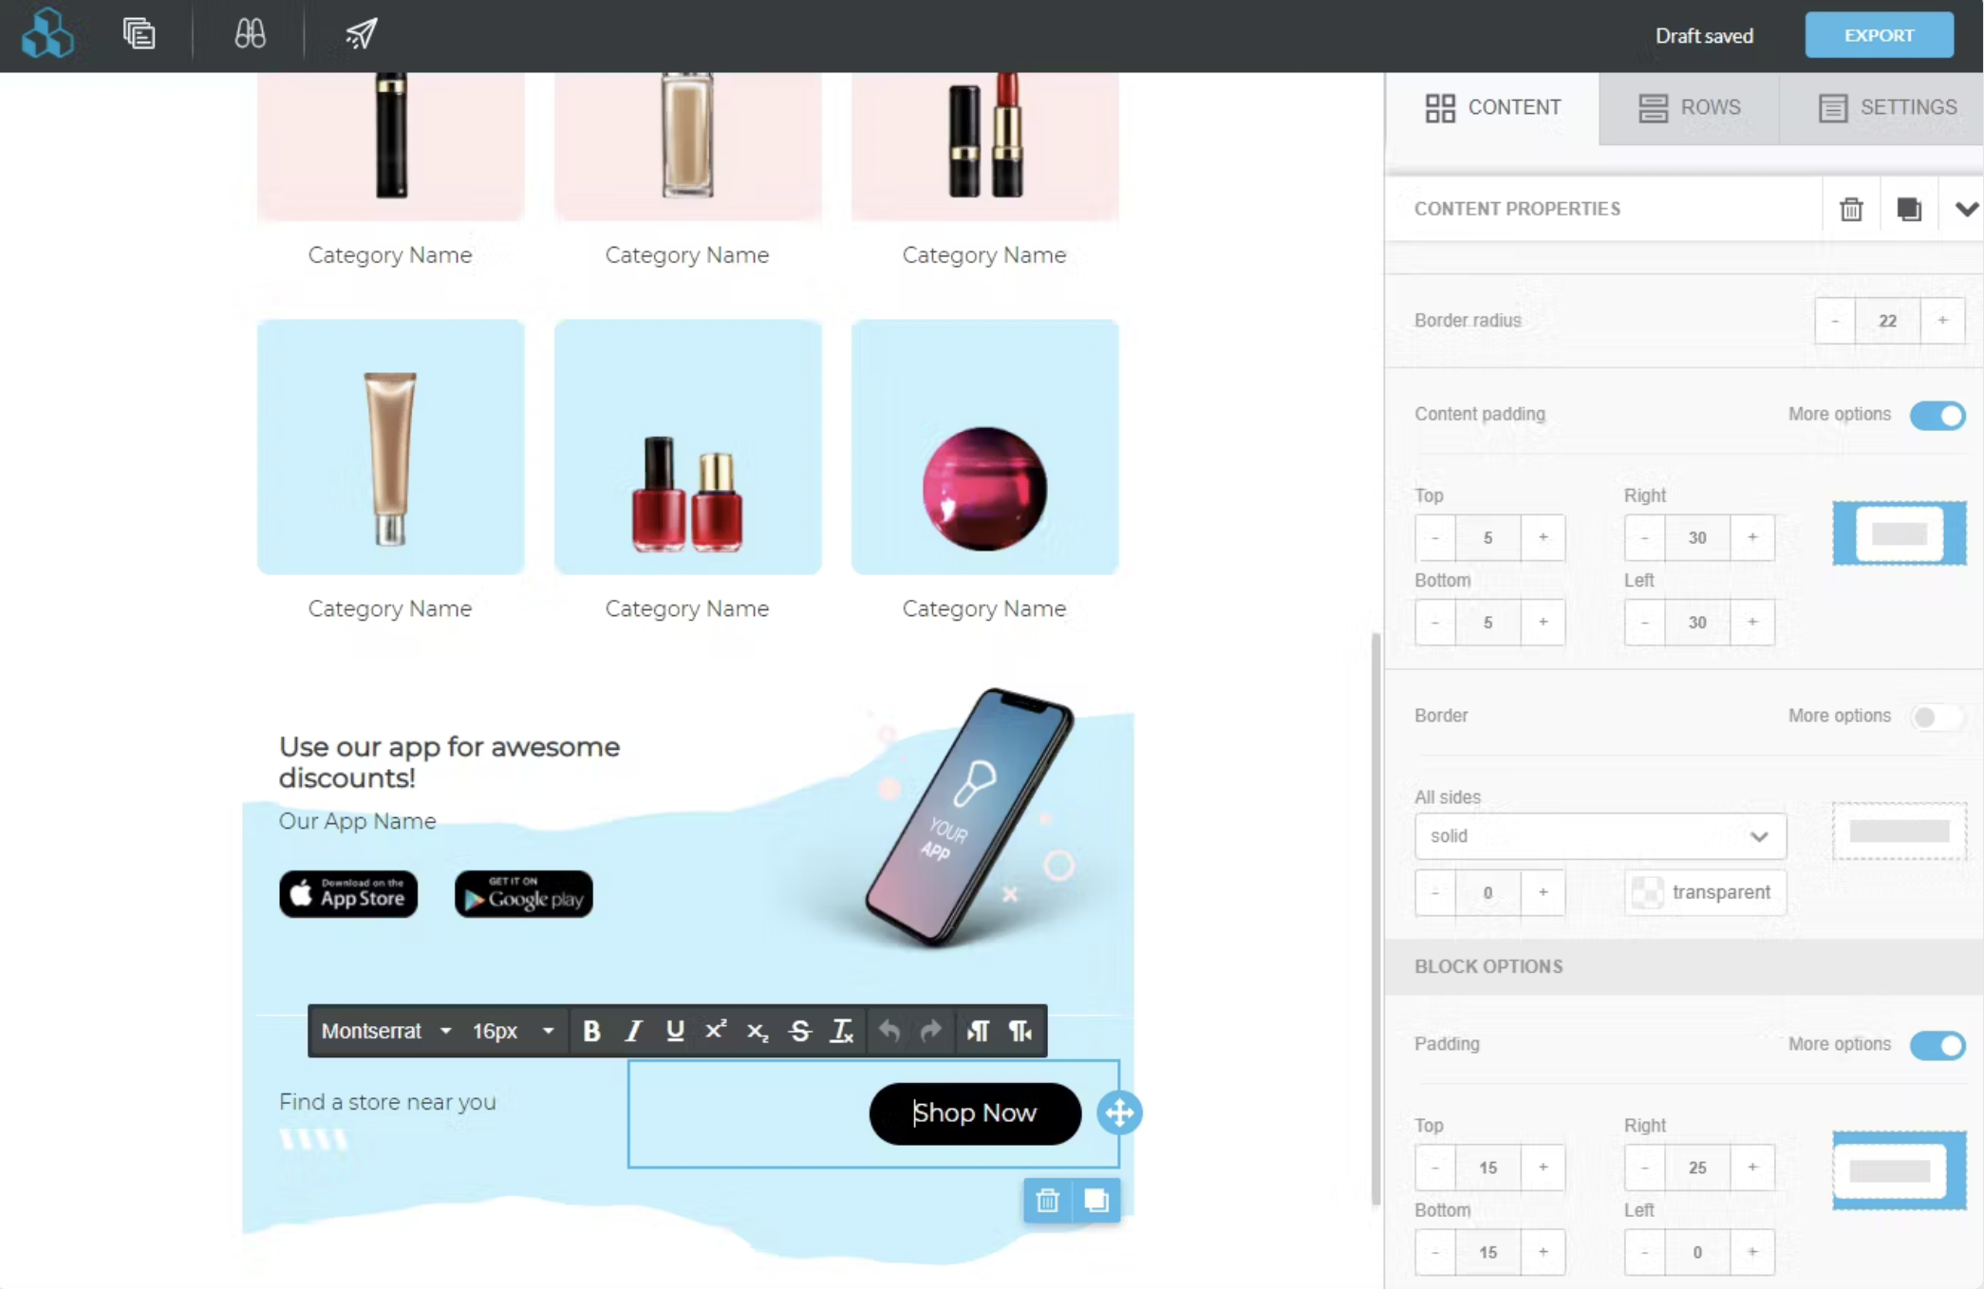Open preview with the binoculars icon
Image resolution: width=1984 pixels, height=1289 pixels.
pyautogui.click(x=250, y=35)
